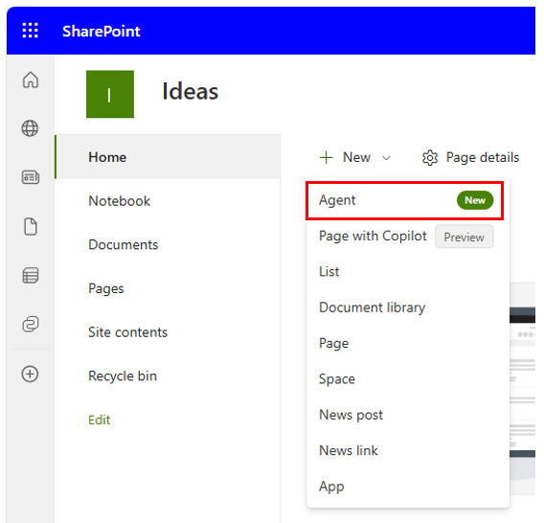
Task: Click the green Ideas site logo
Action: [110, 94]
